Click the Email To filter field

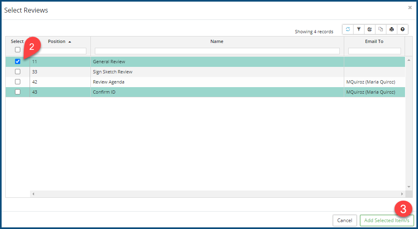tap(374, 51)
